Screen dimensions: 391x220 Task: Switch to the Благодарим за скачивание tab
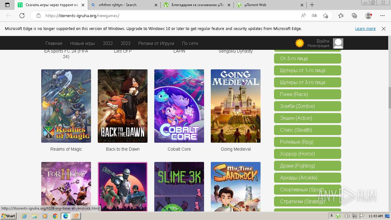pyautogui.click(x=197, y=5)
